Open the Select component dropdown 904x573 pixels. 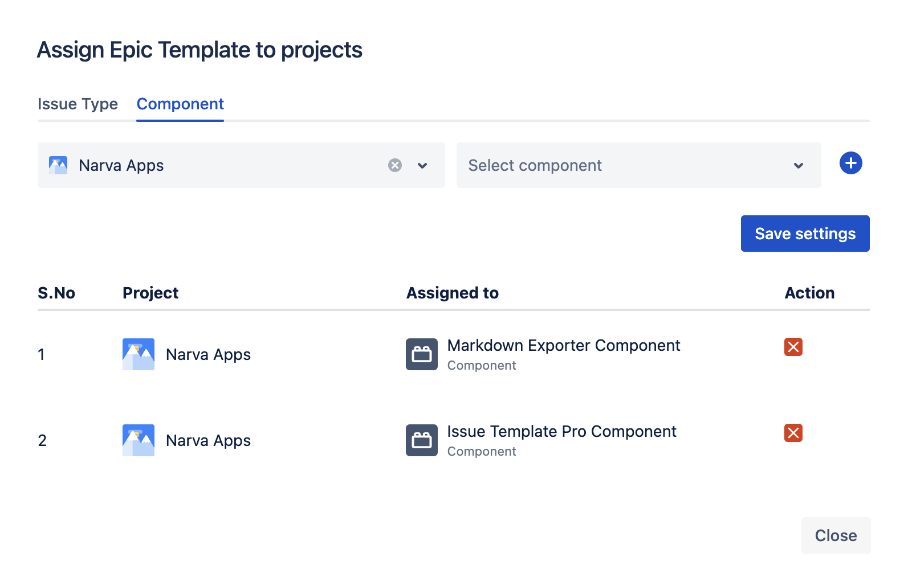pyautogui.click(x=627, y=165)
